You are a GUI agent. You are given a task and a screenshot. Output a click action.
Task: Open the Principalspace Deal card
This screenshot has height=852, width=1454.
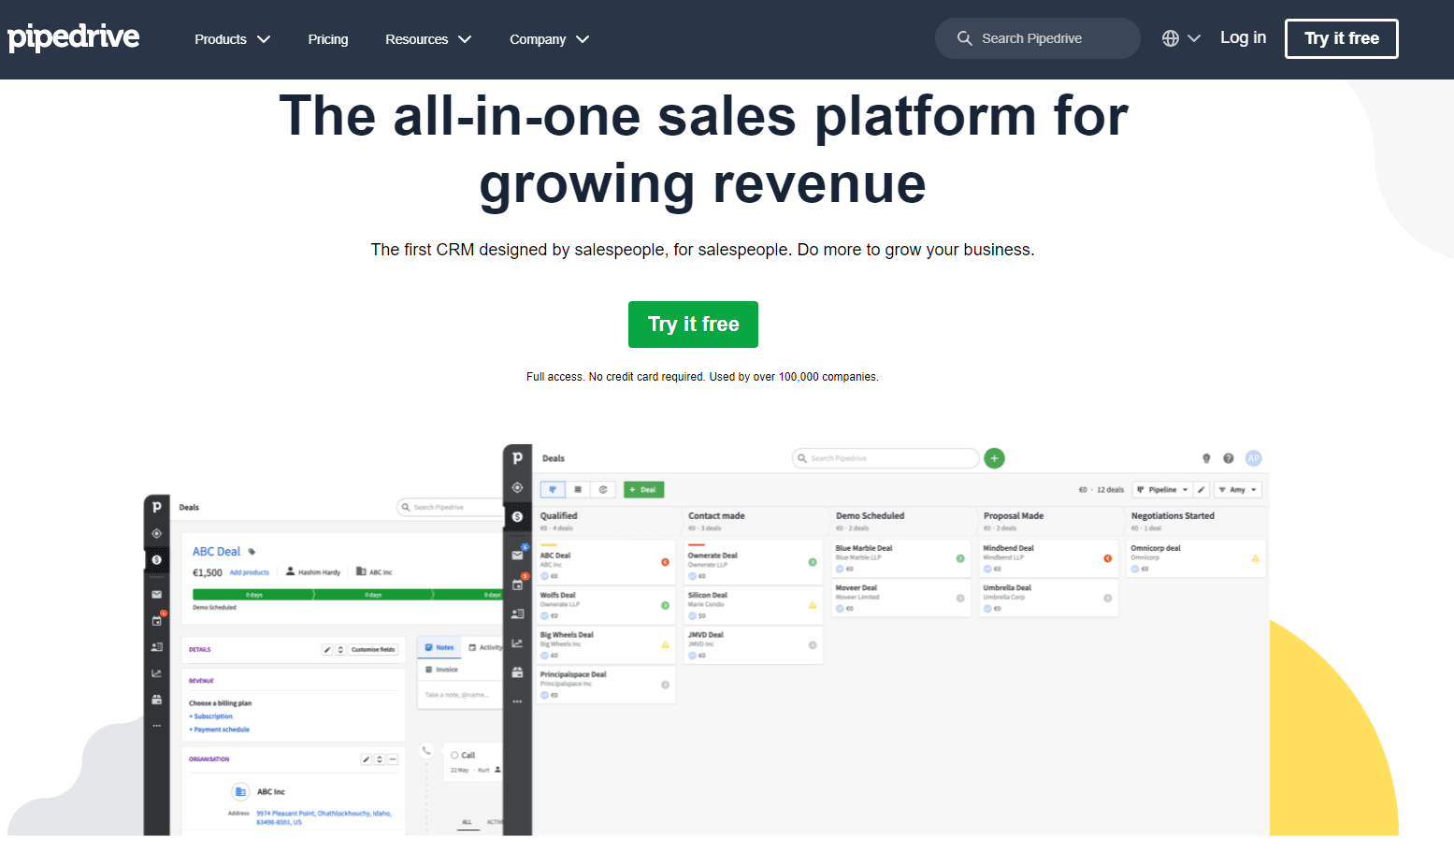(605, 685)
